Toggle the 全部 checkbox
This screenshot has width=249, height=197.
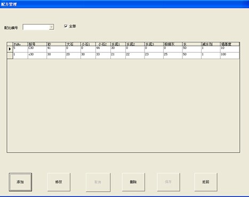(66, 26)
